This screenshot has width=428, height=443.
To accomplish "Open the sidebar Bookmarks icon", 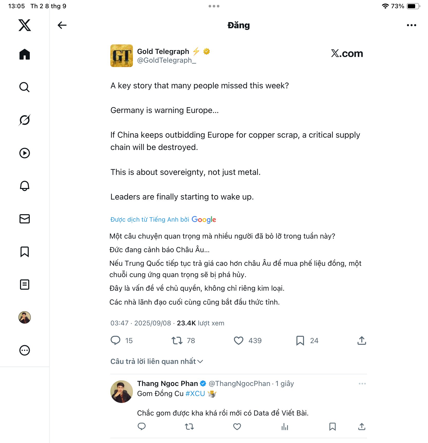I will pos(25,252).
